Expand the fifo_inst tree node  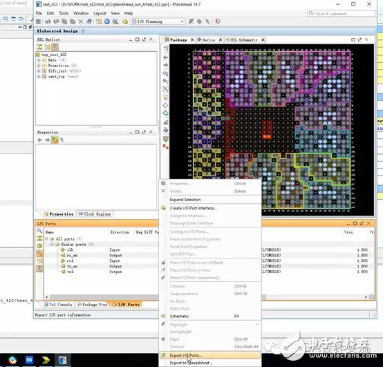39,70
